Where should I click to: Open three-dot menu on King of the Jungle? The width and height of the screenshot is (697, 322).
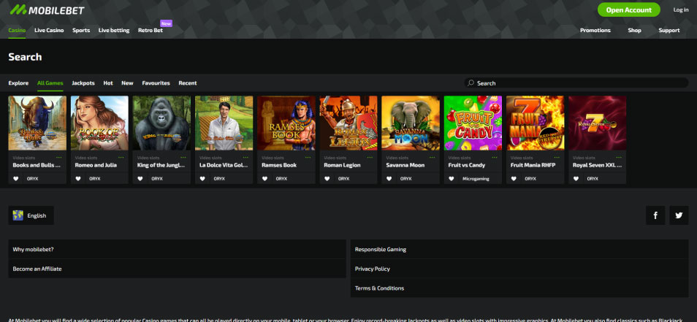point(183,157)
